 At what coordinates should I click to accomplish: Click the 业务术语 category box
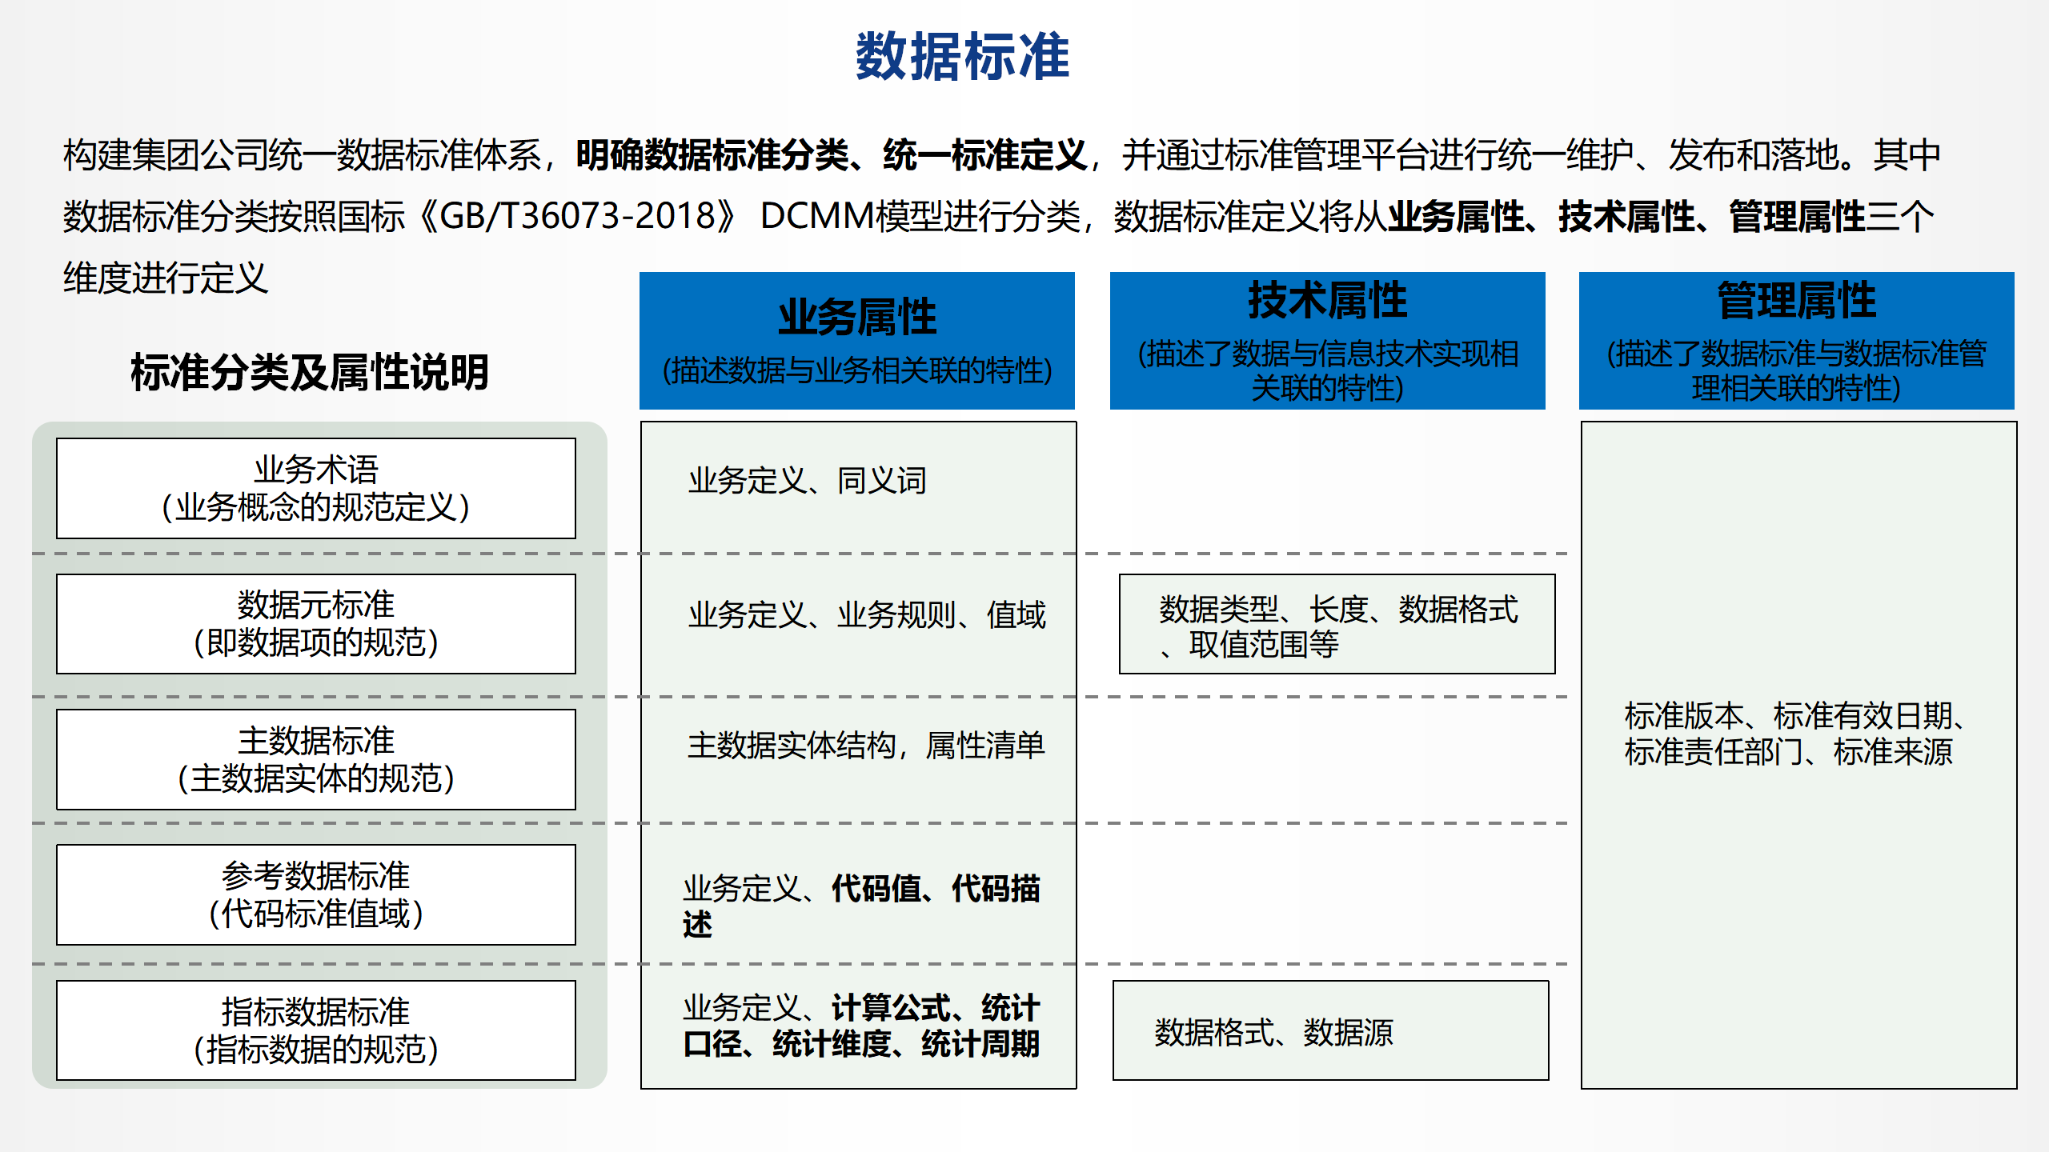[x=316, y=488]
